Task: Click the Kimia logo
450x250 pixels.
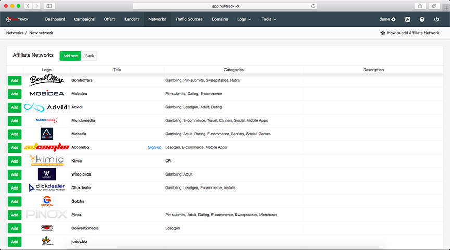Action: [x=47, y=160]
